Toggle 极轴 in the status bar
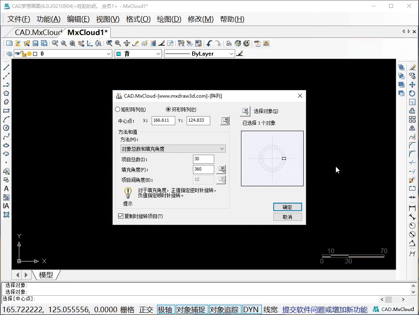 click(165, 309)
